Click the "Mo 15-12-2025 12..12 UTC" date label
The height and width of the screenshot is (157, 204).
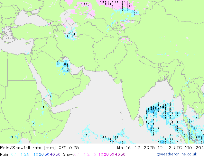pyautogui.click(x=150, y=148)
